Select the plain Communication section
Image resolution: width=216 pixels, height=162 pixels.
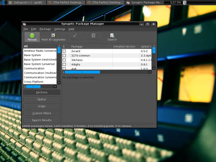40,69
